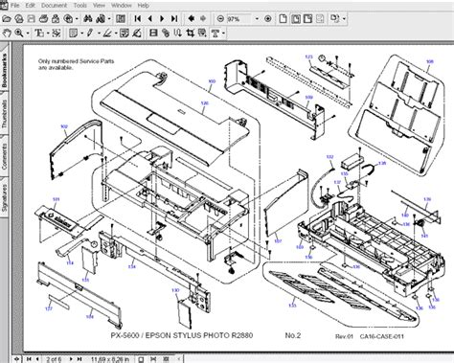The image size is (454, 363).
Task: Open the File menu
Action: [x=15, y=6]
